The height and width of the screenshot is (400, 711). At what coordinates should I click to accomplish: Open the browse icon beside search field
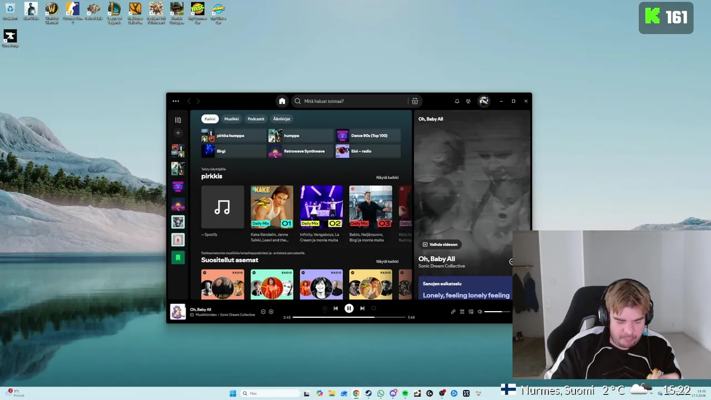point(414,101)
